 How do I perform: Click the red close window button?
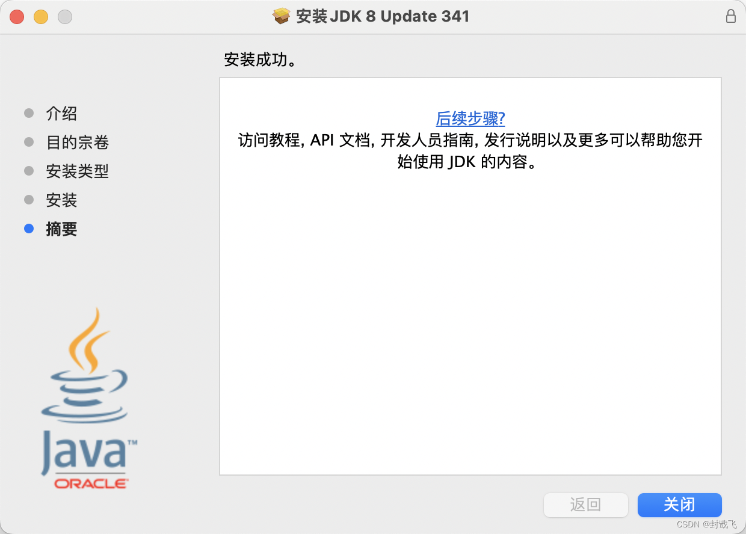[17, 17]
